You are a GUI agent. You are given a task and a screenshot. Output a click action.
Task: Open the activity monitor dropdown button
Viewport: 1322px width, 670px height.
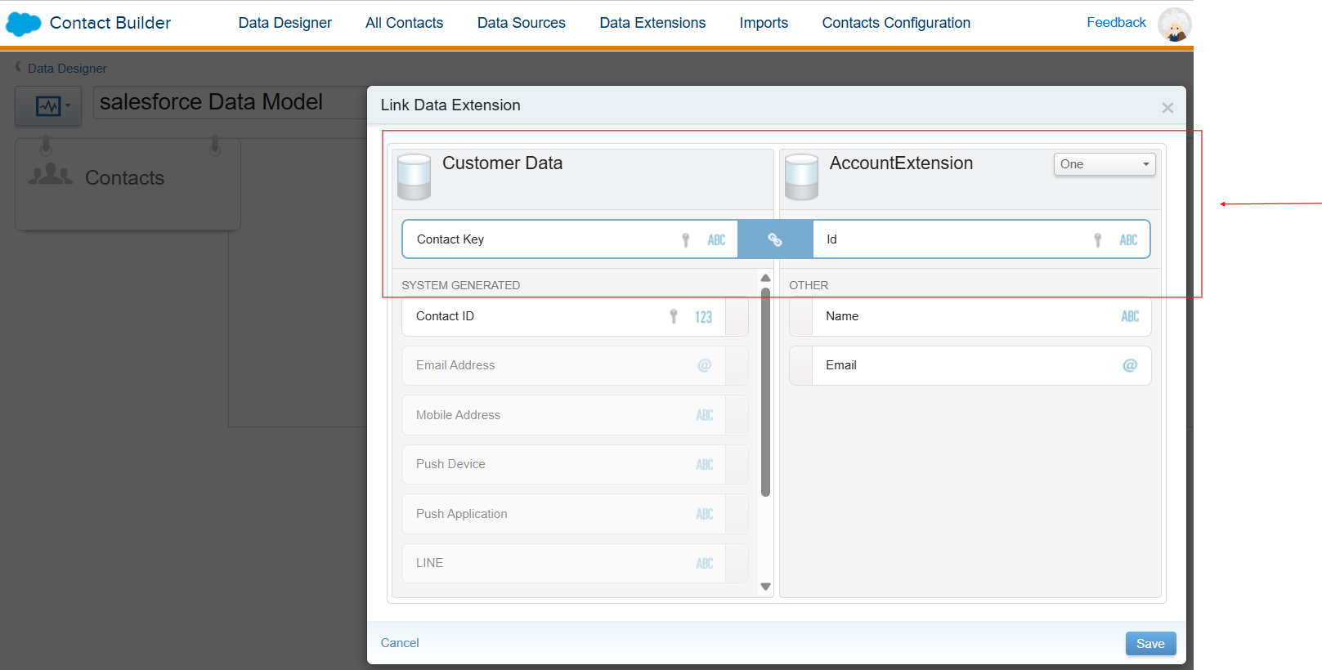(48, 105)
